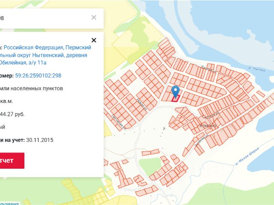The image size is (274, 205).
Task: Click the red report button
Action: (x=12, y=161)
